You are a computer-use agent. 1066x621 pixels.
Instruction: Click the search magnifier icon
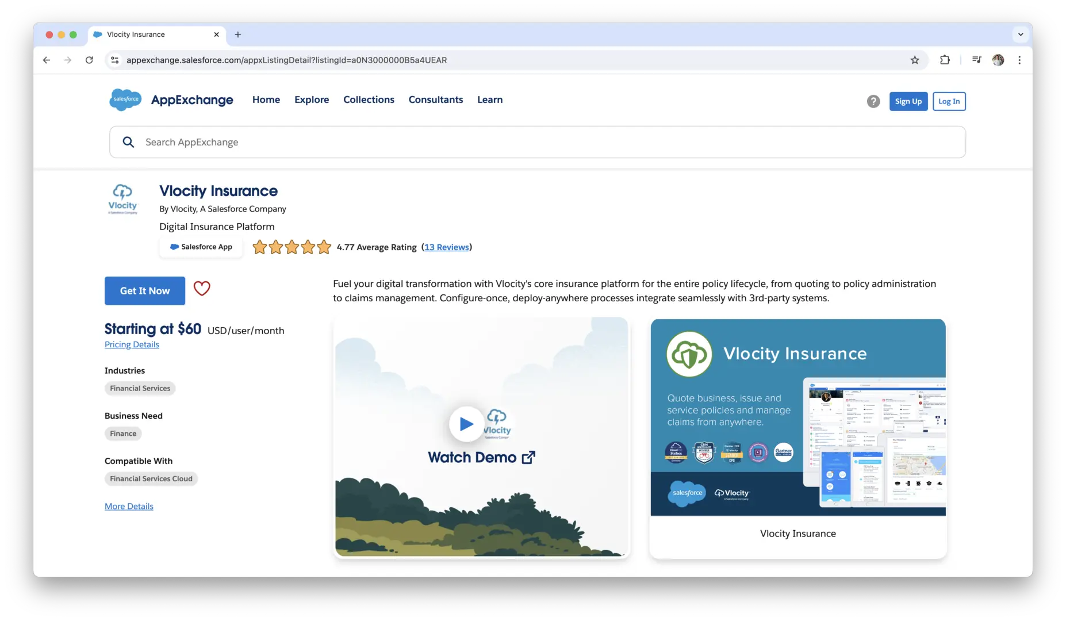[128, 142]
